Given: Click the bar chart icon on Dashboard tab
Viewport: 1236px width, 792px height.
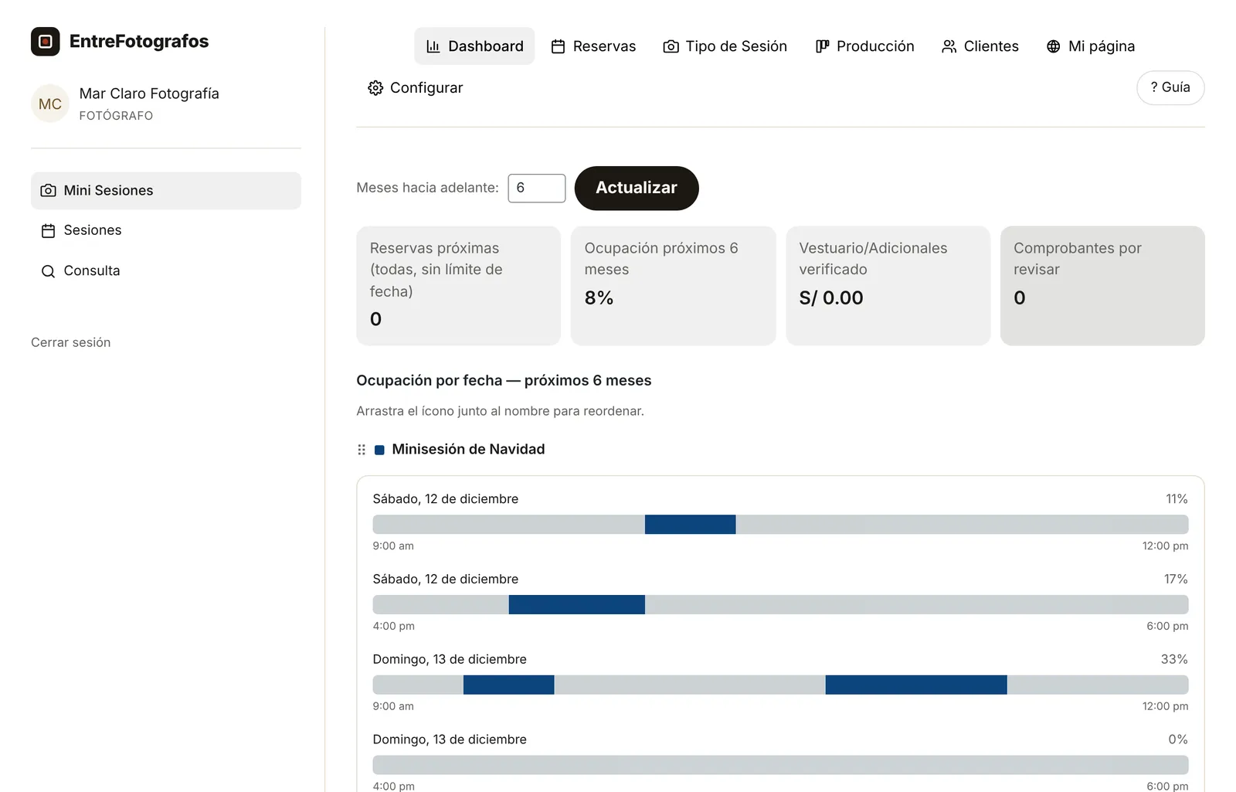Looking at the screenshot, I should pyautogui.click(x=433, y=46).
